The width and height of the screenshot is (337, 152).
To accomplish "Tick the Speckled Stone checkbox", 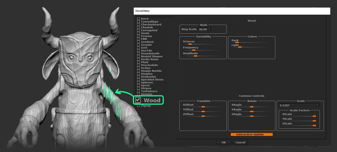I will coord(138,80).
